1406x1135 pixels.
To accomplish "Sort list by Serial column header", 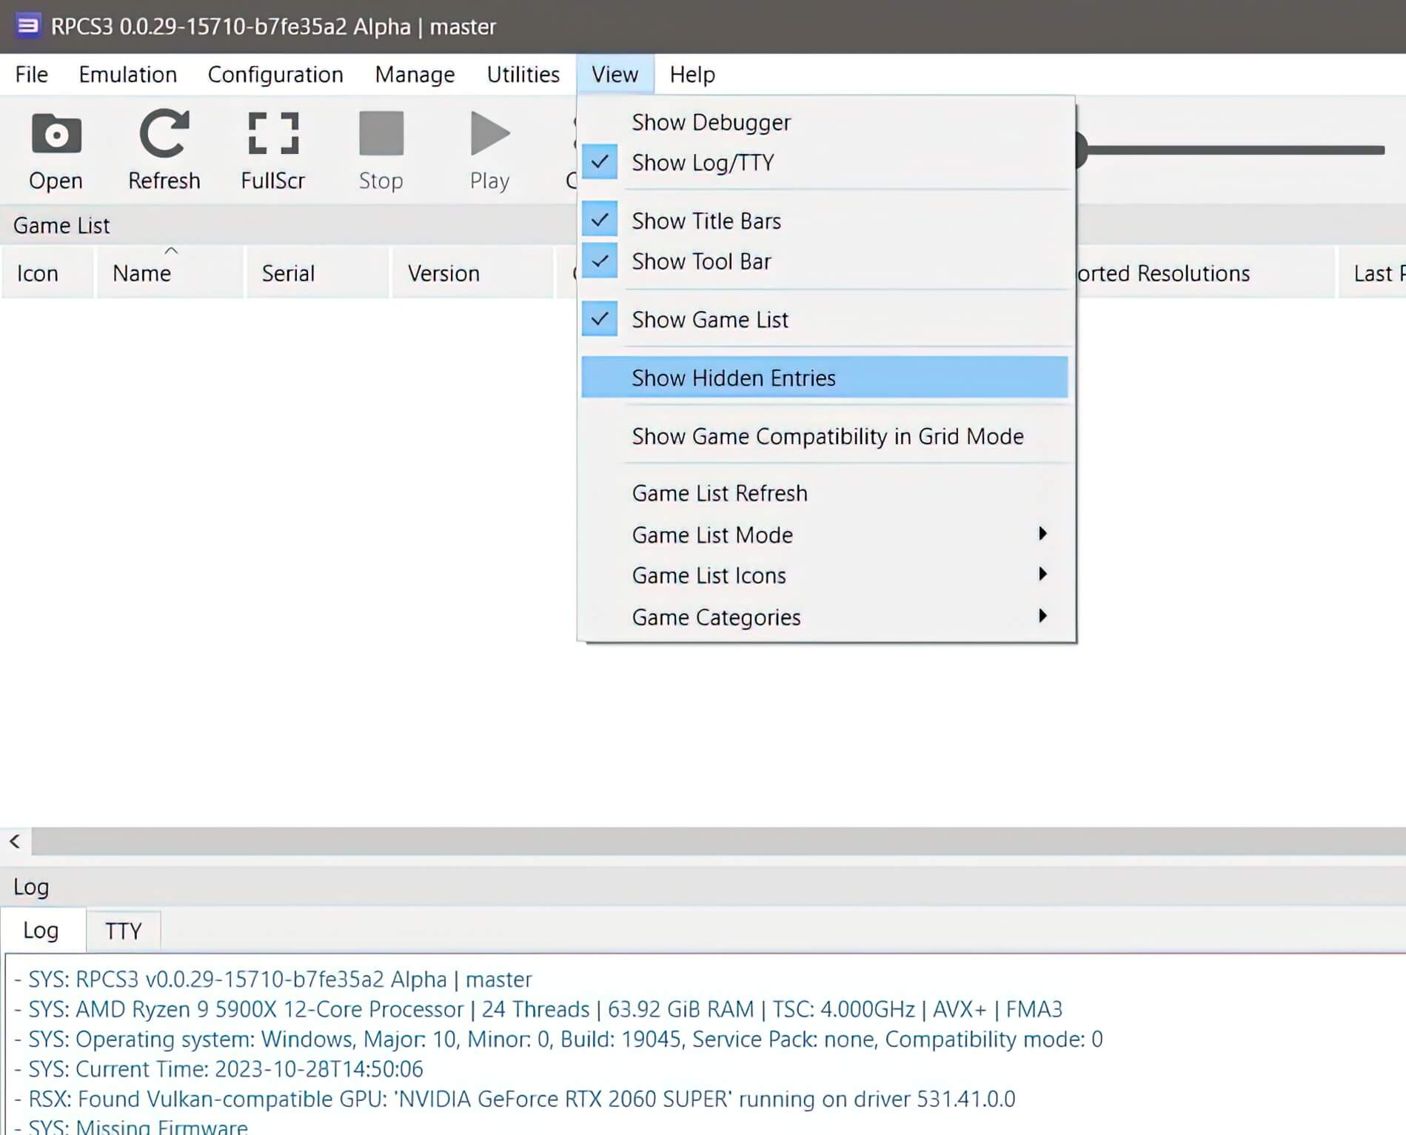I will click(288, 273).
